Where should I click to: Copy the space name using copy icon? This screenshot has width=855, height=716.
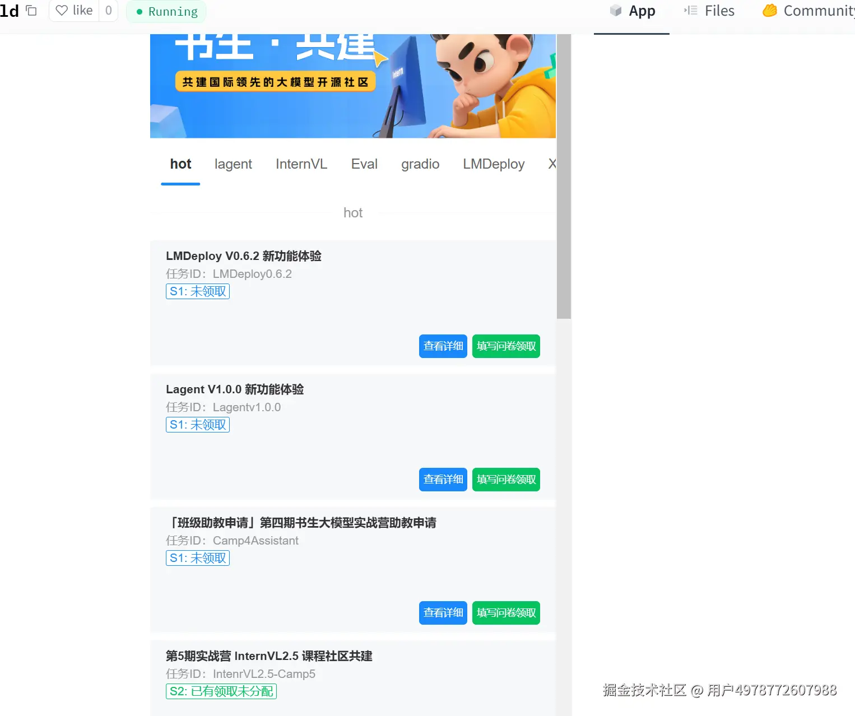[31, 11]
